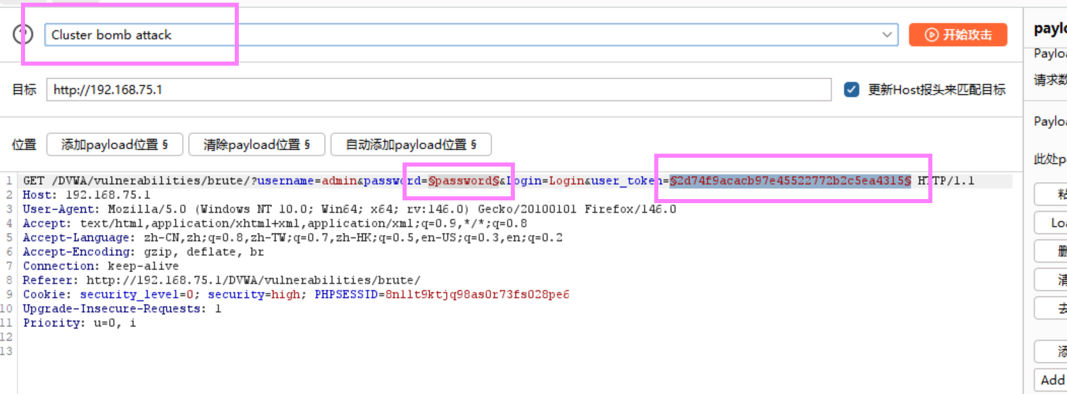Toggle the 更新Host报头来匹配目标 checkbox
This screenshot has width=1067, height=394.
click(851, 89)
